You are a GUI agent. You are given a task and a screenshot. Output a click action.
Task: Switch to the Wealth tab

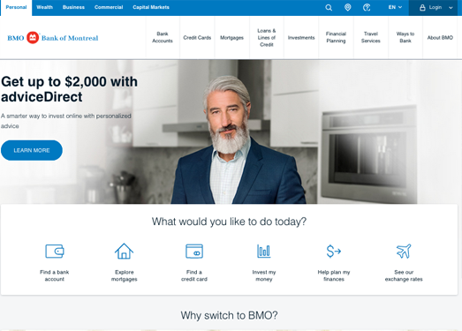coord(44,7)
